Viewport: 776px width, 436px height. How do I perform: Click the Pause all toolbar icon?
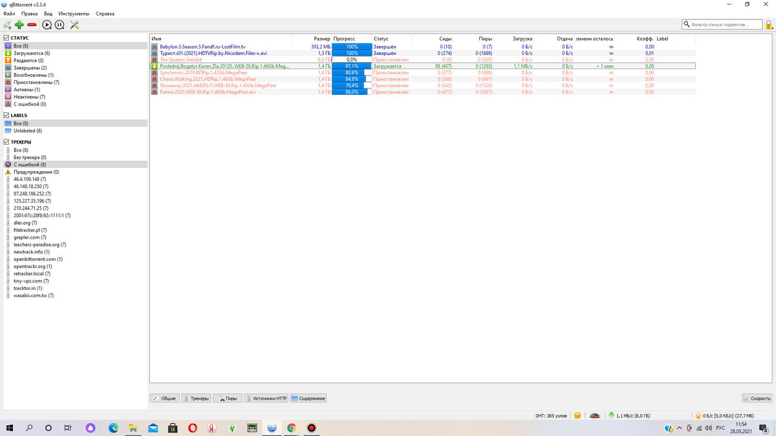coord(59,25)
